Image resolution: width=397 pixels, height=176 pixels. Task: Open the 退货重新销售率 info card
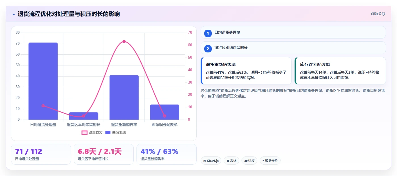246,71
